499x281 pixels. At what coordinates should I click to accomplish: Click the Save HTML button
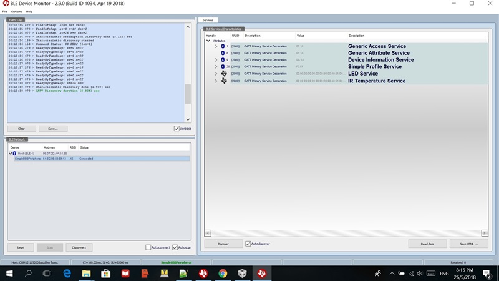[469, 244]
